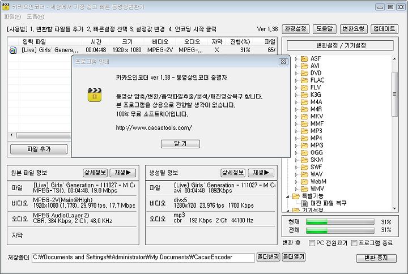Expand the OGG tree node arrow
The height and width of the screenshot is (274, 408).
296,153
